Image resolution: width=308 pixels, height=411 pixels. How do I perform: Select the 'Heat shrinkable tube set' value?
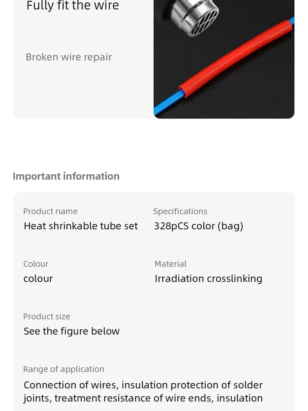point(80,226)
